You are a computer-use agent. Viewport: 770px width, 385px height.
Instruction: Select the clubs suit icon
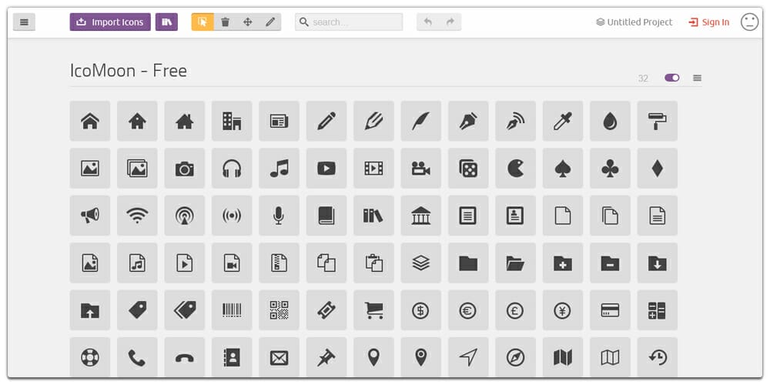610,169
